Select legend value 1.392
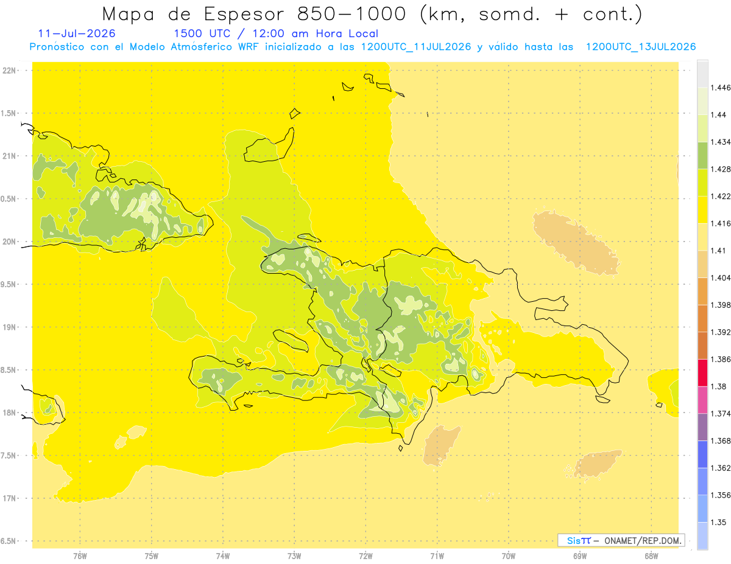 click(721, 332)
